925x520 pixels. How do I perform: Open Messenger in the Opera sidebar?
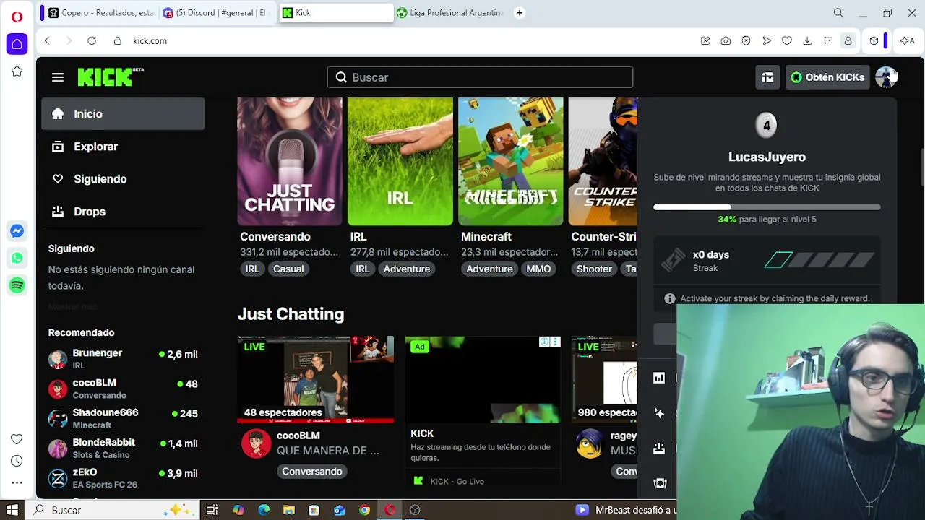pos(17,231)
